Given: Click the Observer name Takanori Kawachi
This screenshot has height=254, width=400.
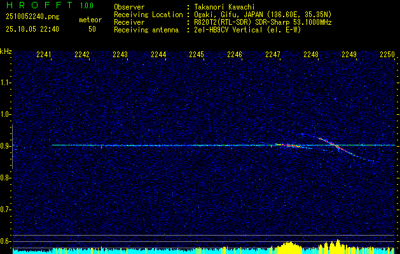Looking at the screenshot, I should 224,7.
